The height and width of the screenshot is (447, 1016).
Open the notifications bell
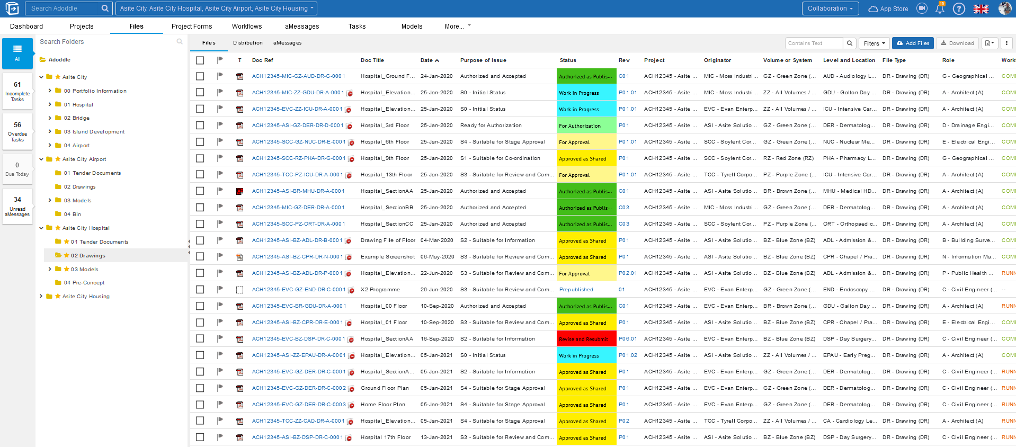pos(940,8)
